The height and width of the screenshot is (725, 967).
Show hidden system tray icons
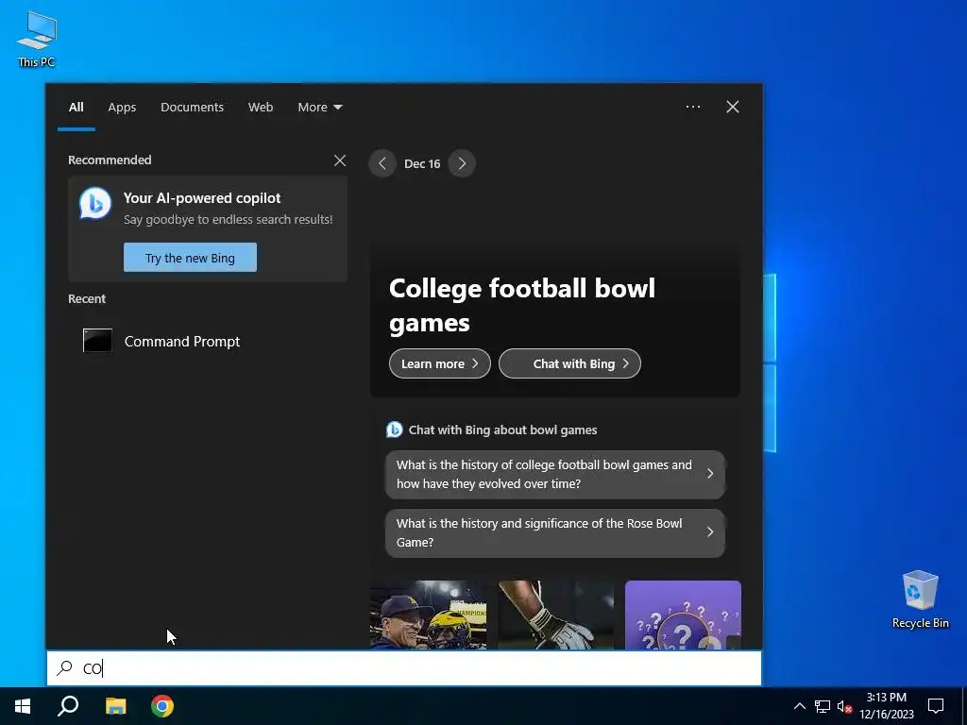click(799, 706)
